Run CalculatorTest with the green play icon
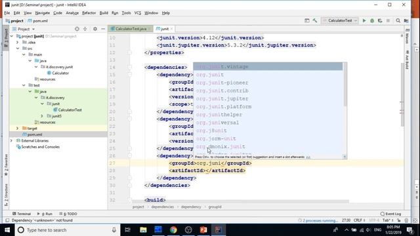The height and width of the screenshot is (236, 420). tap(364, 20)
